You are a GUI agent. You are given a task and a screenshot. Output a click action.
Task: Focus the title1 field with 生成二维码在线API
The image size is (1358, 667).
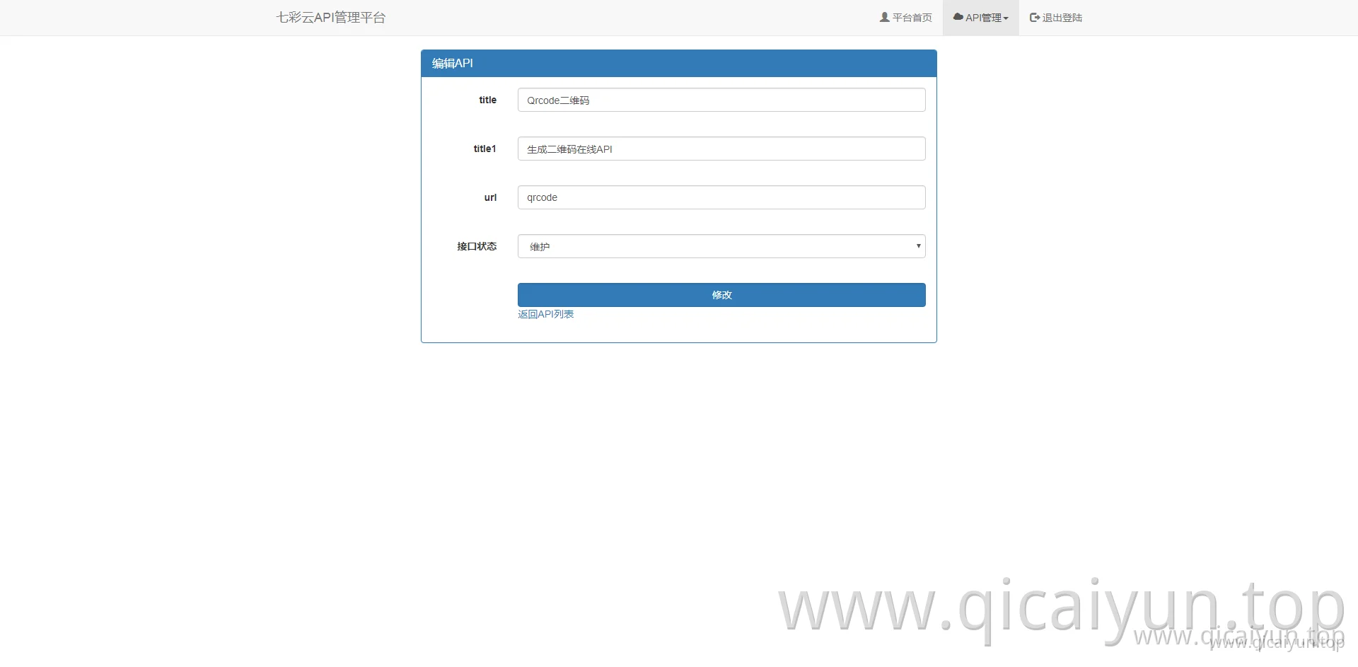pos(721,149)
